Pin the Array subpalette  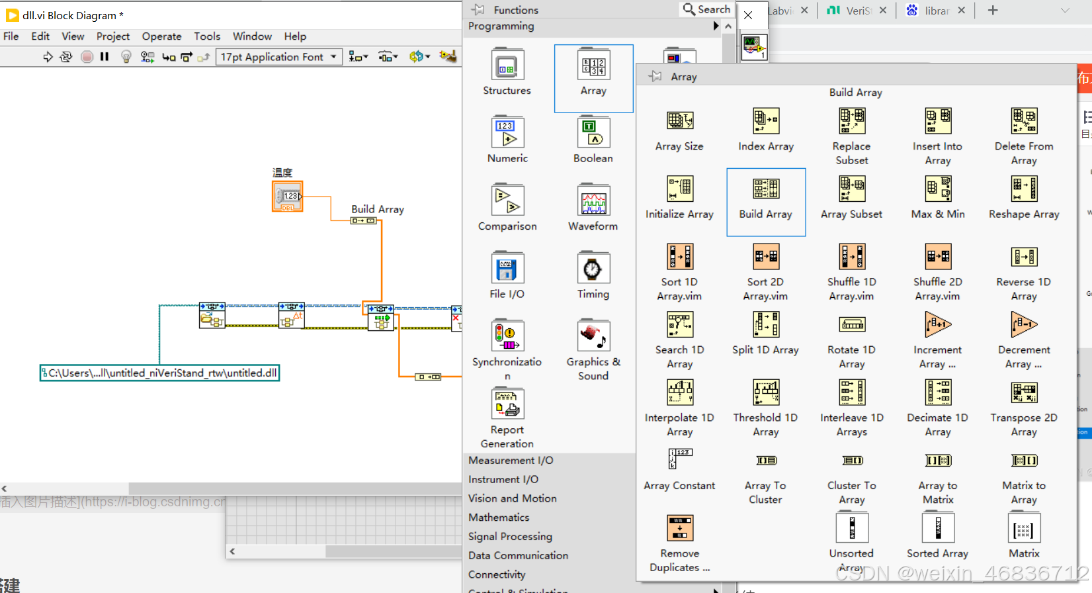click(655, 76)
